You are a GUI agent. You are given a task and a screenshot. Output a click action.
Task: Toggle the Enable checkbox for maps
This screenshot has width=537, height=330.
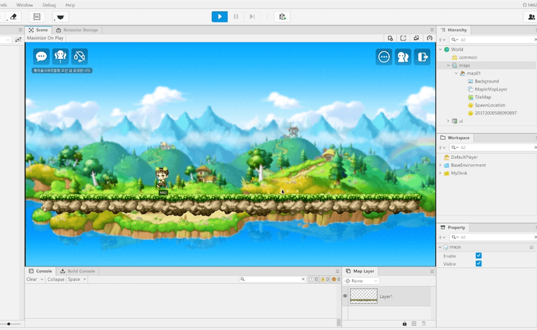(478, 255)
